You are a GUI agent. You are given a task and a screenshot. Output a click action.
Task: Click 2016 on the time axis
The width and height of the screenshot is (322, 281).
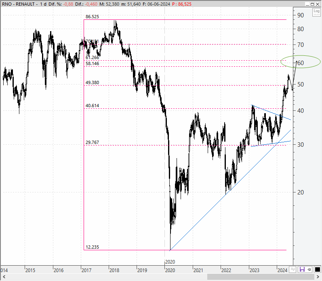click(59, 270)
